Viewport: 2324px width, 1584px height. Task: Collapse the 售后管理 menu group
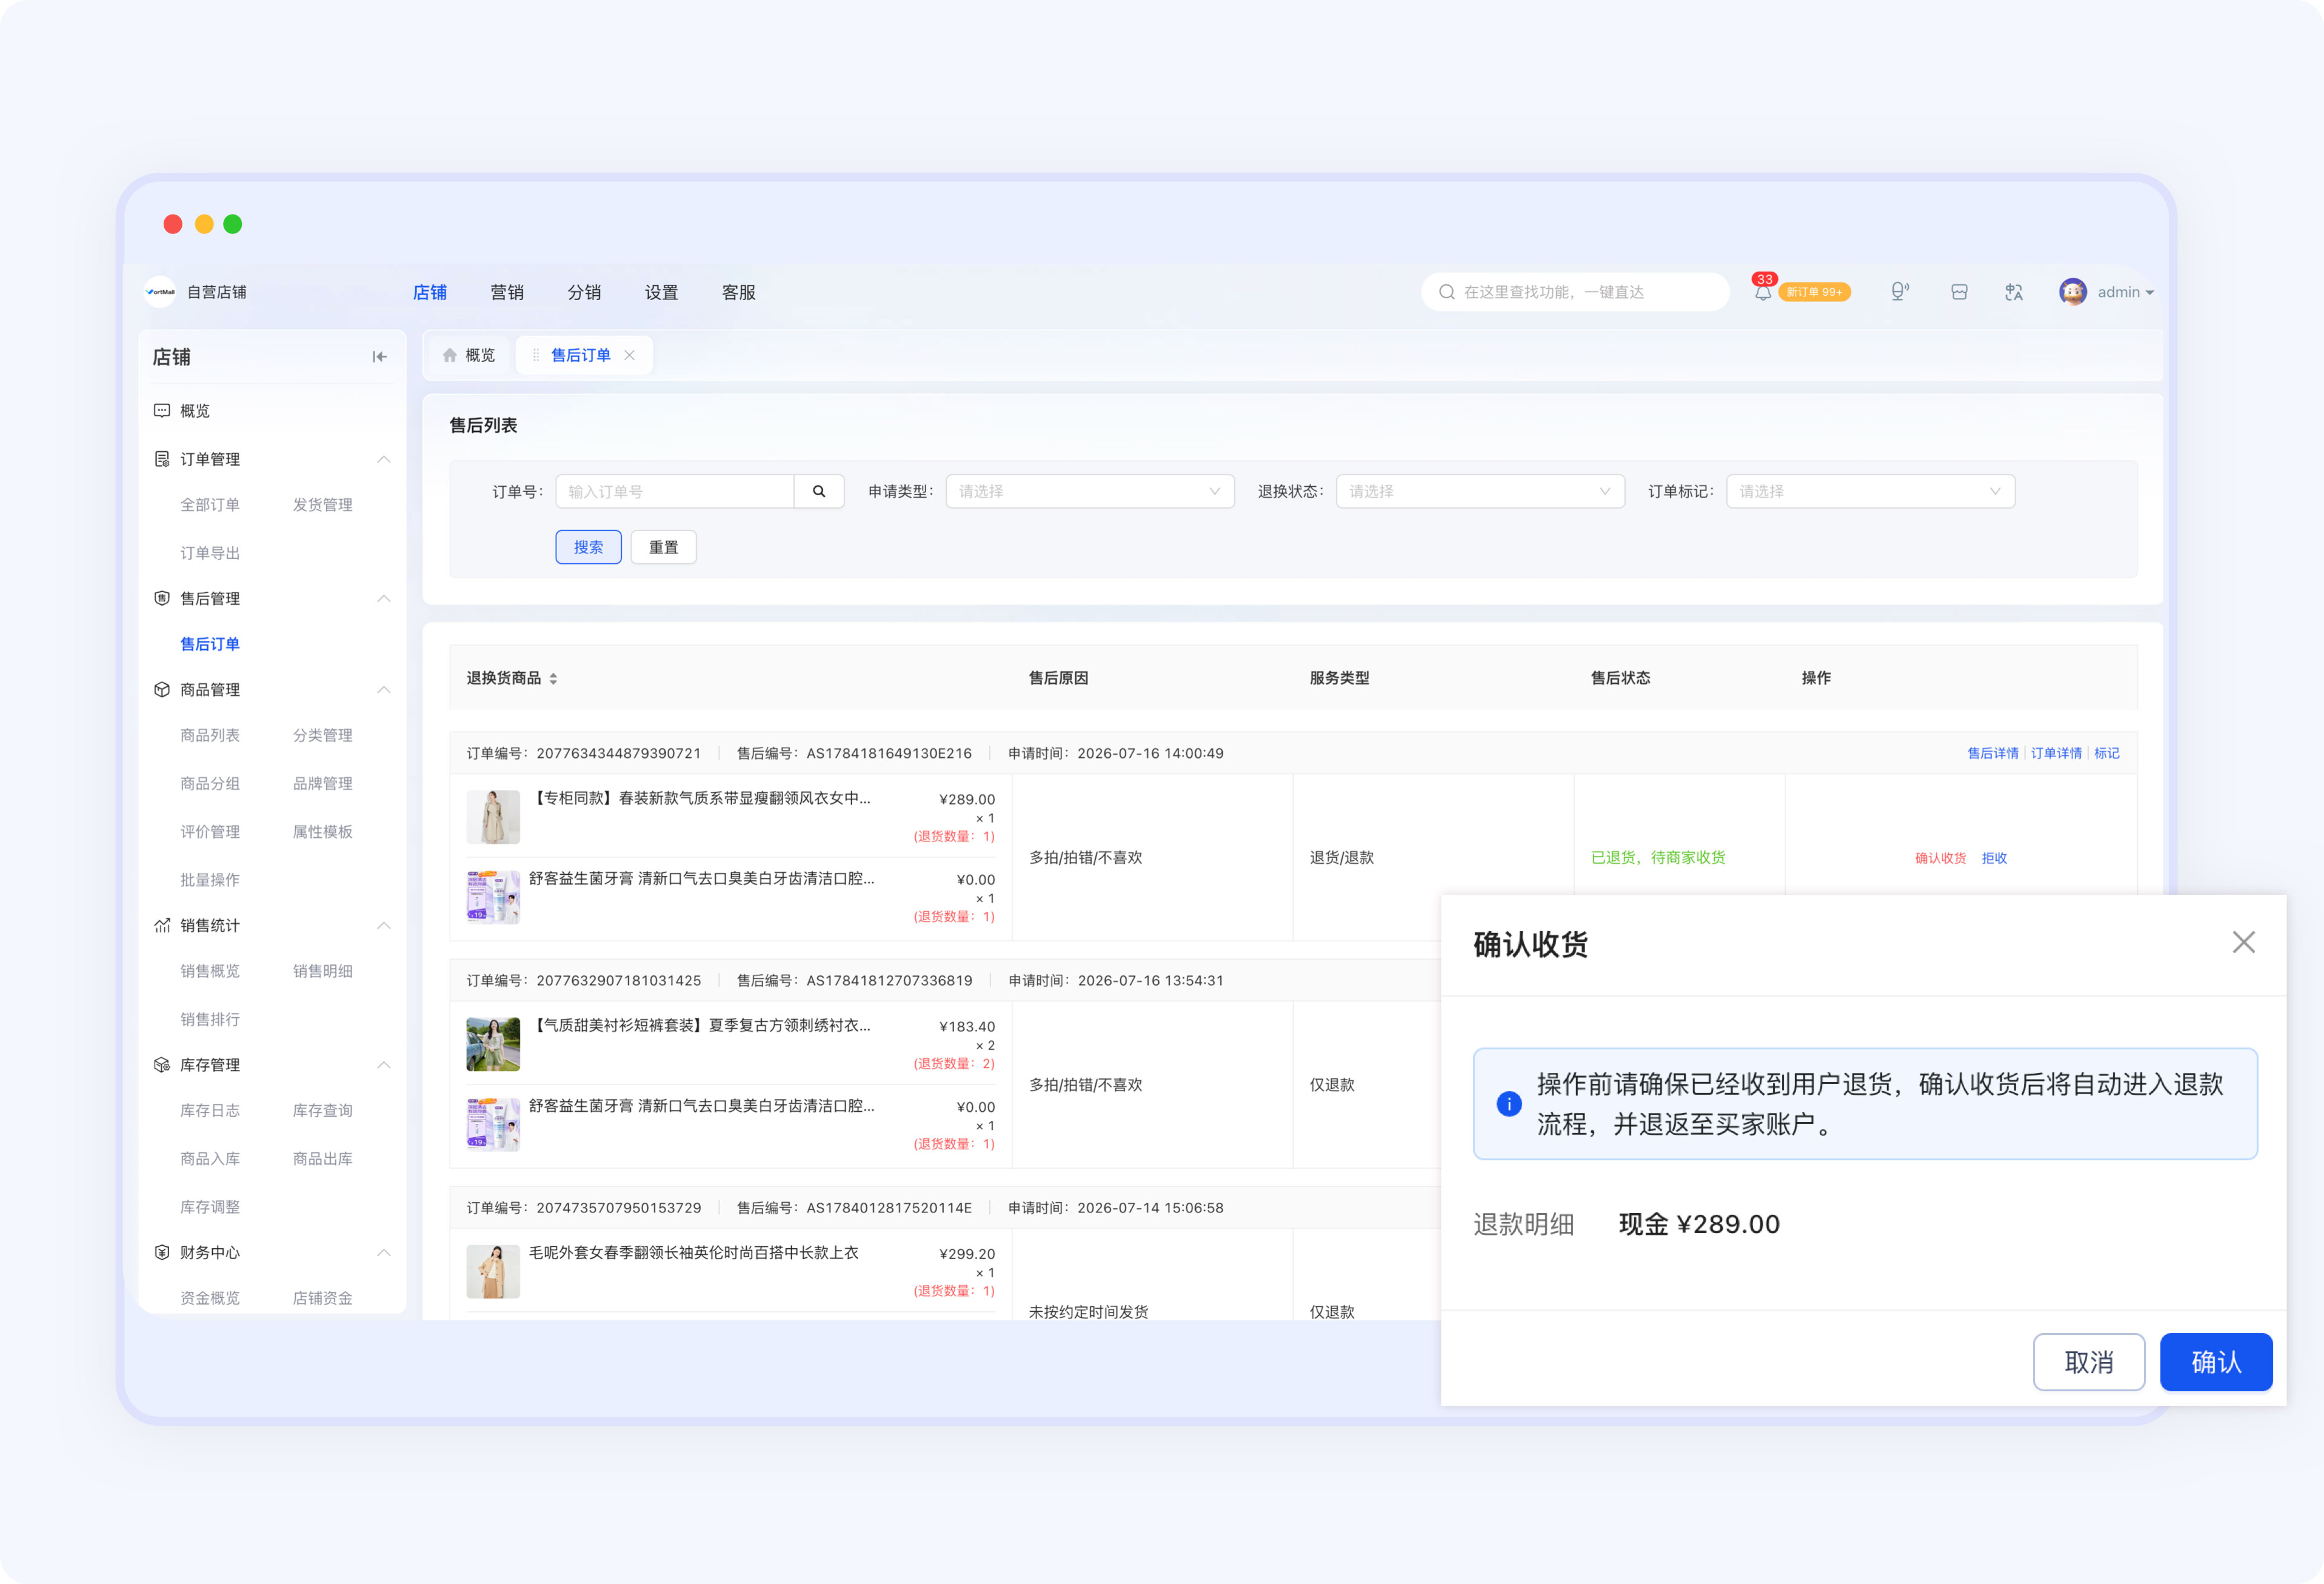coord(383,598)
